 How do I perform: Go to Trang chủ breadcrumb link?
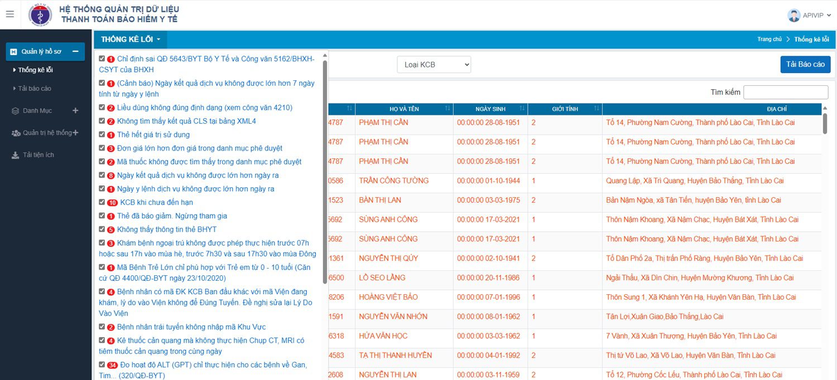point(769,40)
